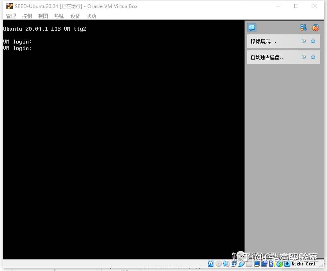Dismiss the 自动独占键盘 notification
The image size is (327, 271).
313,57
